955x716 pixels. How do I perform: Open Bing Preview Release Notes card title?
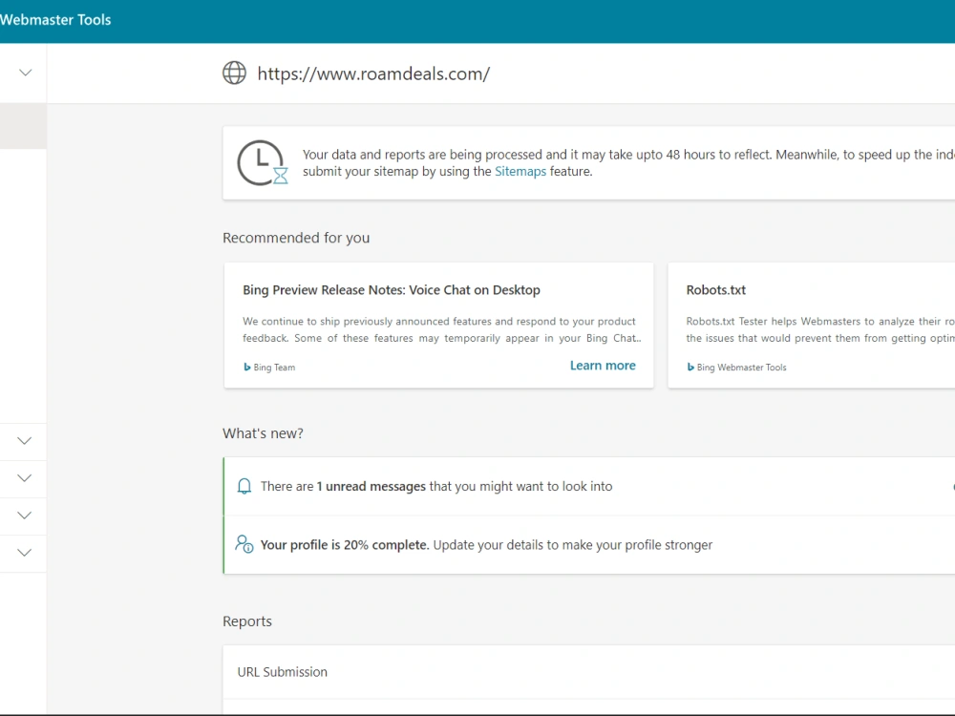pos(391,290)
